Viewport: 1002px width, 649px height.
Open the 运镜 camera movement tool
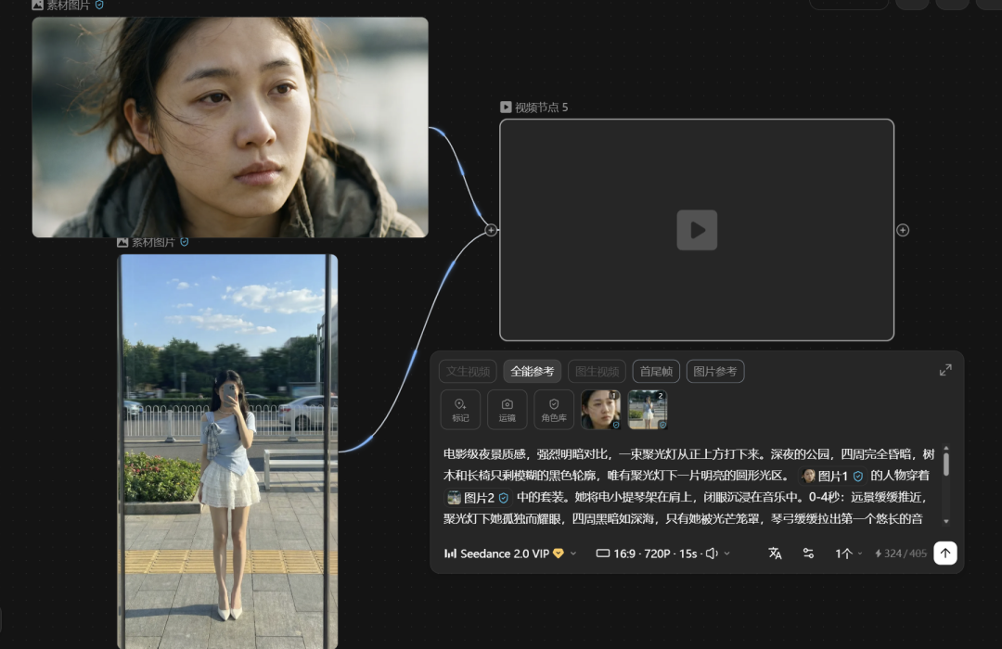pos(507,409)
